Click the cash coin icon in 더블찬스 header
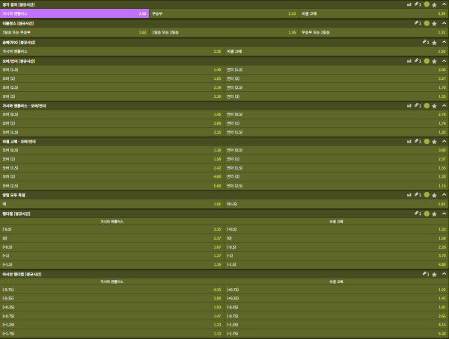This screenshot has height=339, width=449. click(426, 23)
